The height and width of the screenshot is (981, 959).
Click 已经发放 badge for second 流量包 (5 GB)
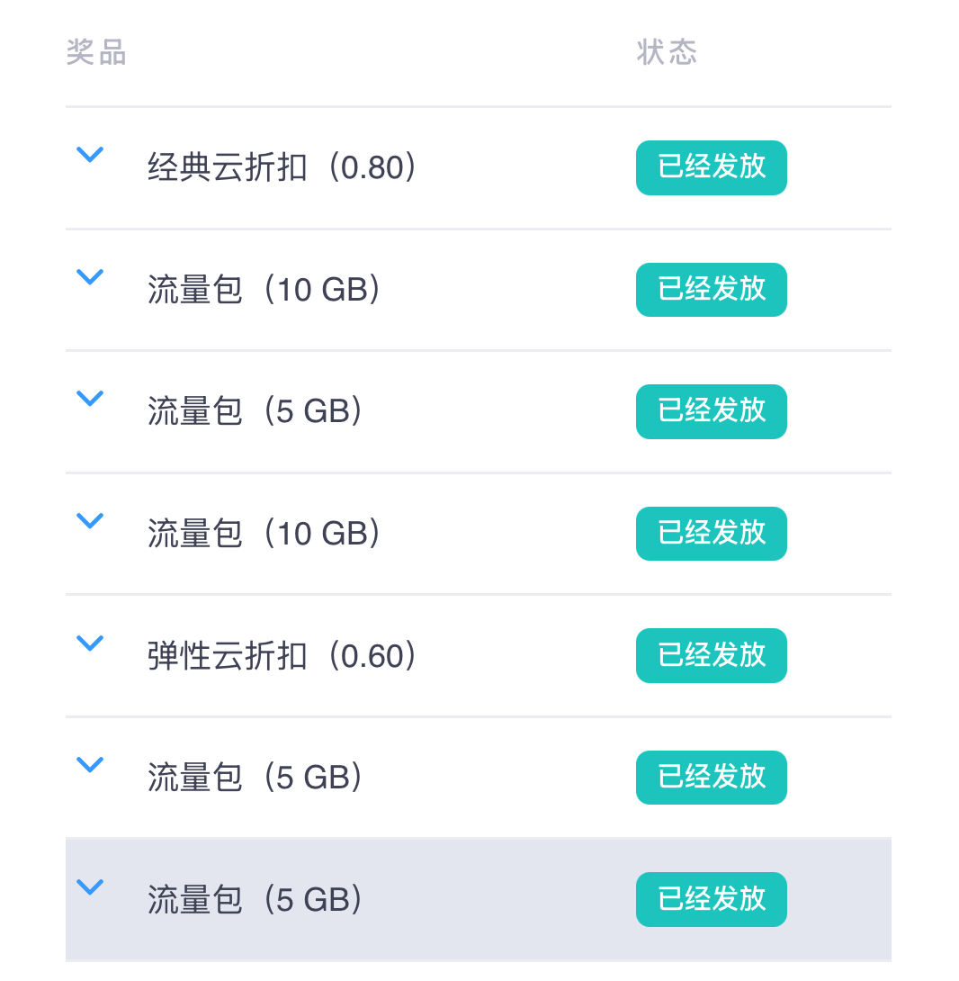pyautogui.click(x=711, y=778)
